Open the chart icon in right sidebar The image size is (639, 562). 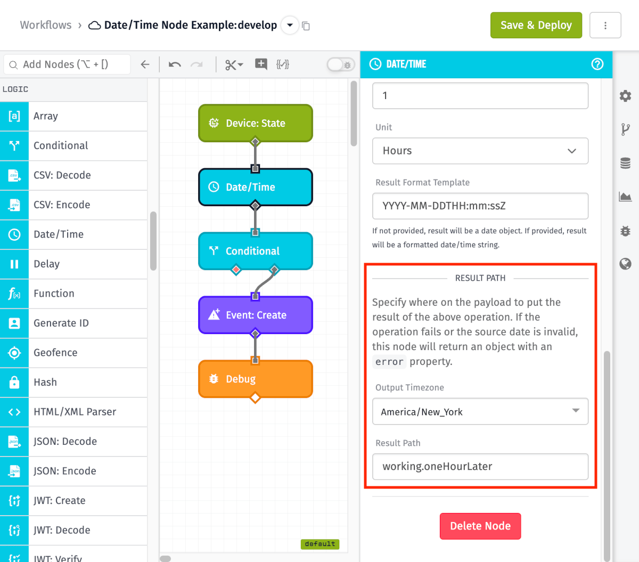[x=625, y=197]
